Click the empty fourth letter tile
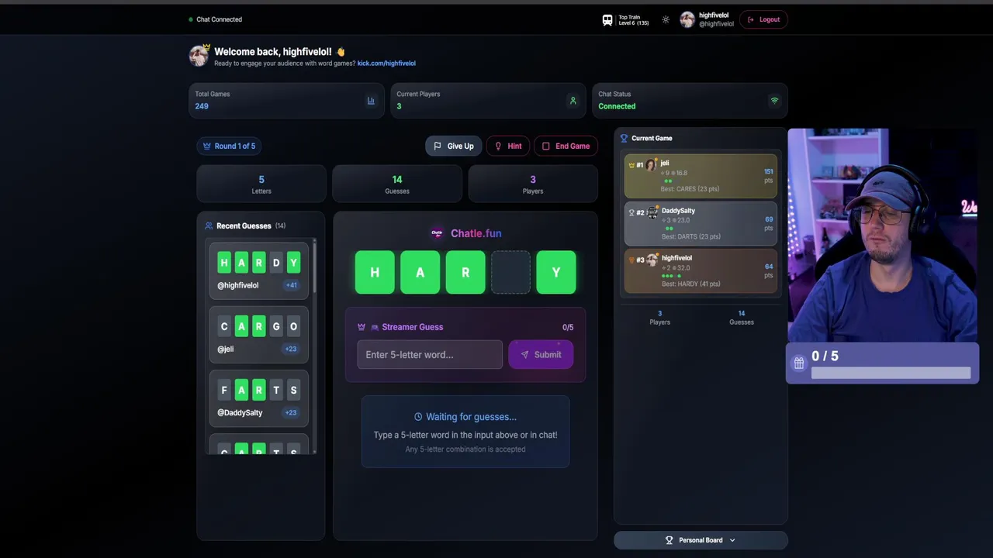 [x=510, y=272]
